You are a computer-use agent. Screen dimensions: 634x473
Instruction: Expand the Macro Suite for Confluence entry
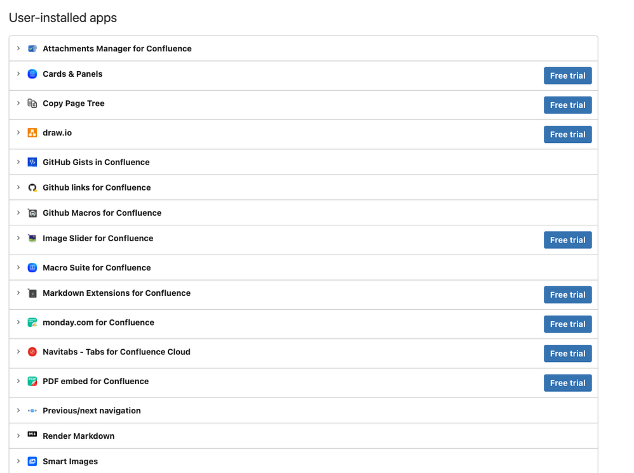point(18,267)
